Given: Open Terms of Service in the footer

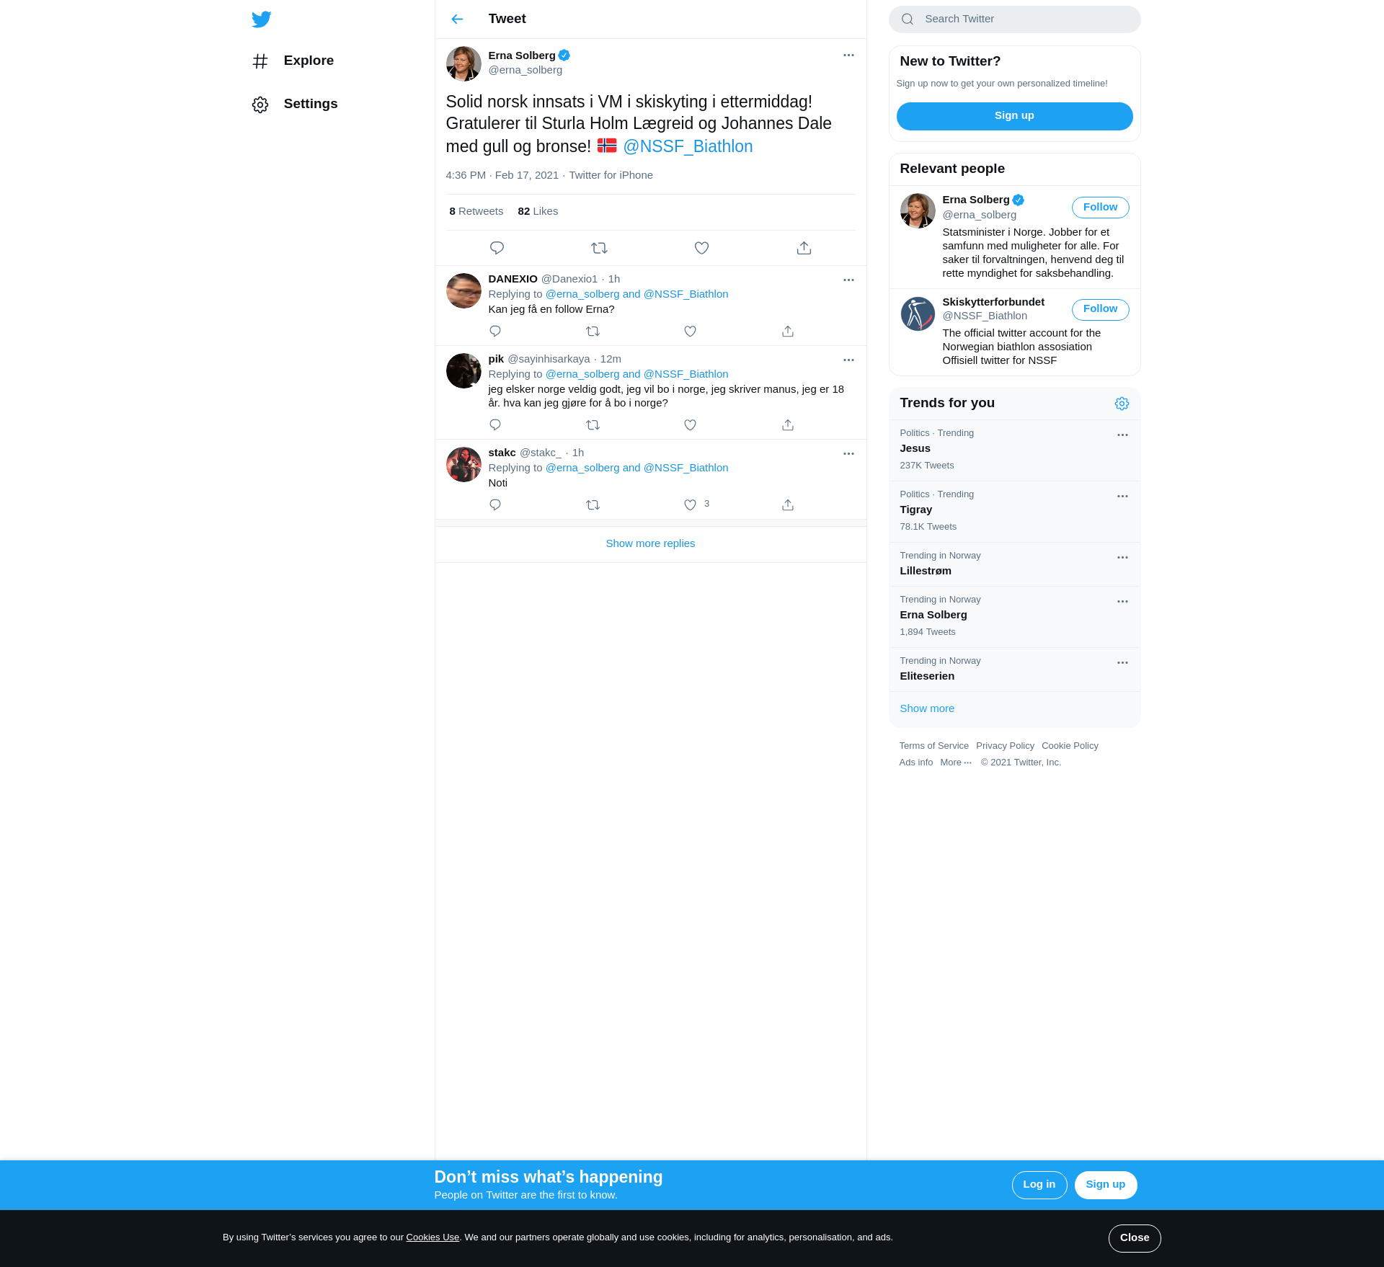Looking at the screenshot, I should [933, 746].
